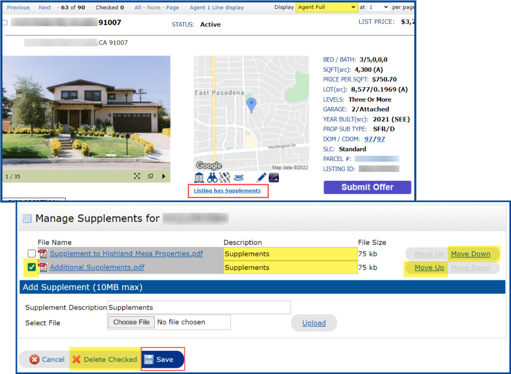Open the assessor map tiles icon

coord(225,177)
